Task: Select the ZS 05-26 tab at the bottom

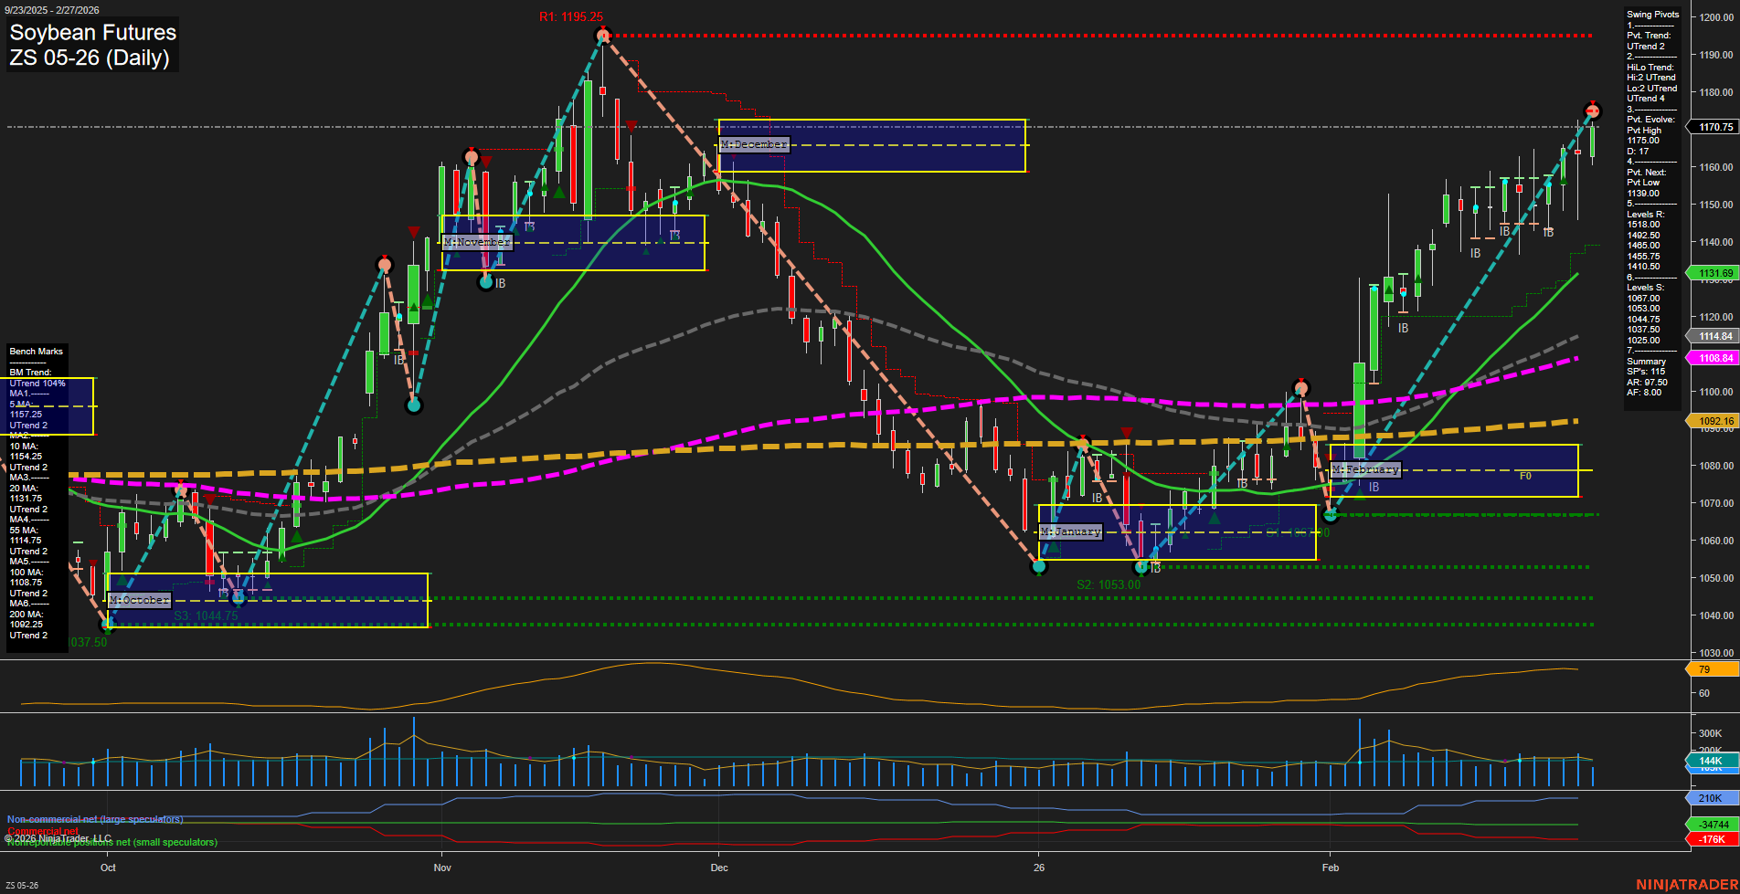Action: click(x=22, y=885)
